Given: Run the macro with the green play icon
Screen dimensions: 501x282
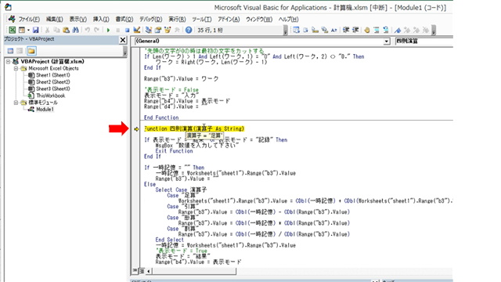Looking at the screenshot, I should [x=108, y=30].
